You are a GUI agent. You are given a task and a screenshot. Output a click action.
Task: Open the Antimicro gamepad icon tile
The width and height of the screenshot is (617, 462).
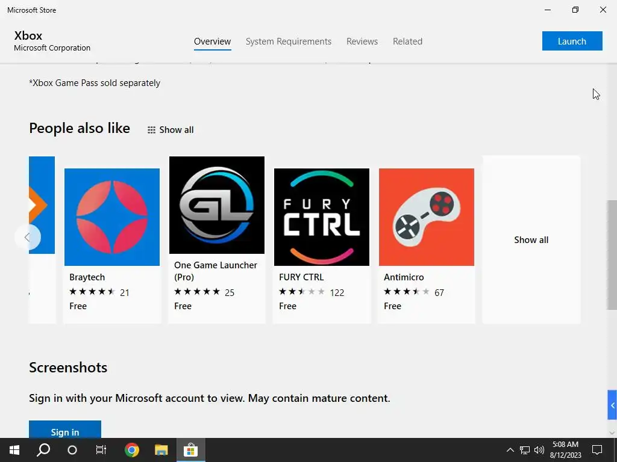coord(427,217)
